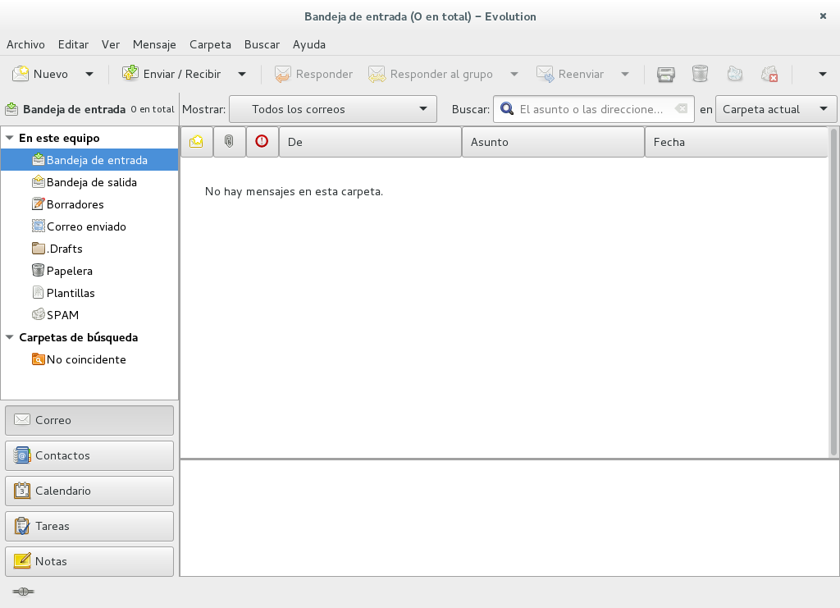Screen dimensions: 840x608
Task: Select the Correo enviado folder
Action: click(89, 226)
